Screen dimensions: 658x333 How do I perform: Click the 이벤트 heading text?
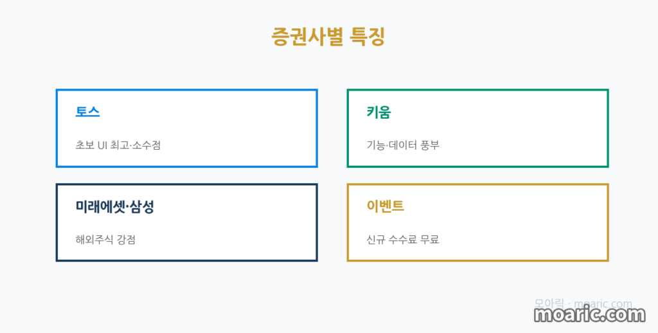point(385,206)
